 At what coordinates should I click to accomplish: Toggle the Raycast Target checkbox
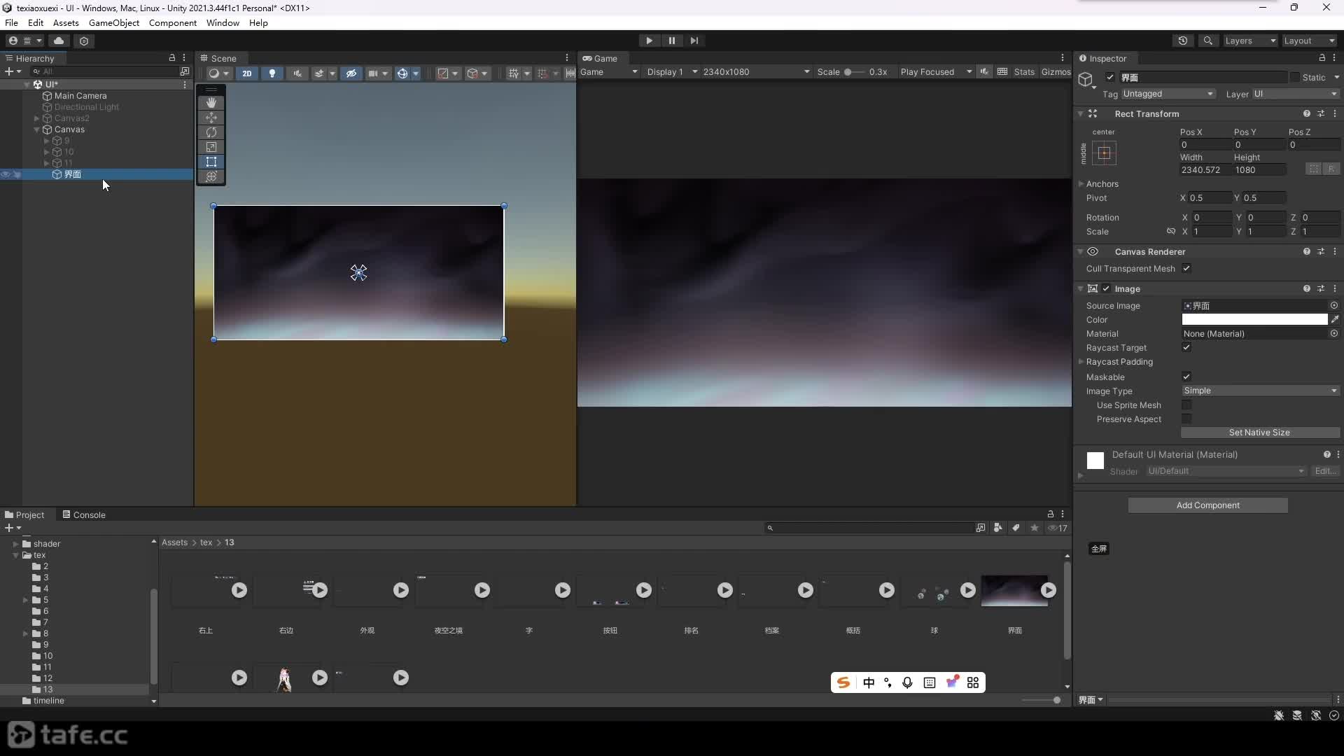click(x=1186, y=347)
